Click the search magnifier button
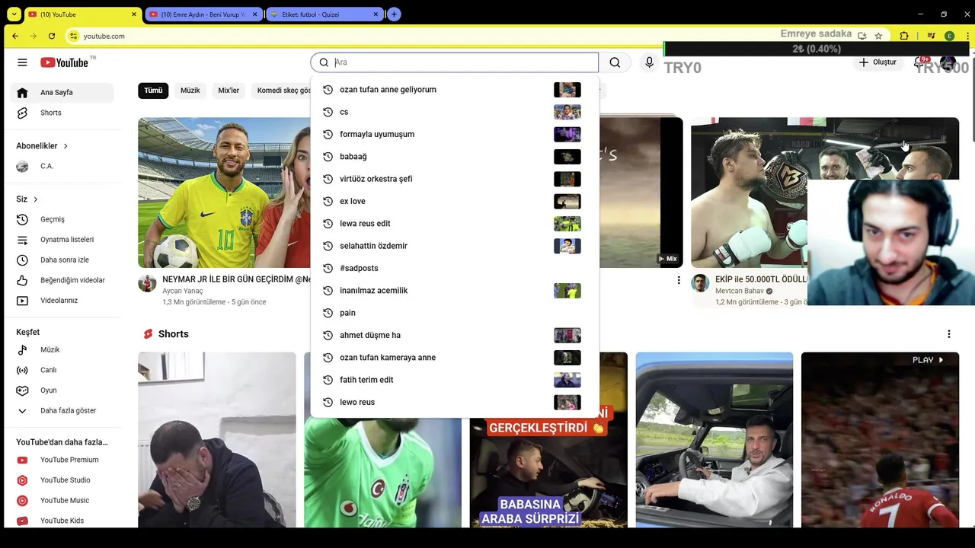Viewport: 975px width, 548px height. click(x=615, y=62)
